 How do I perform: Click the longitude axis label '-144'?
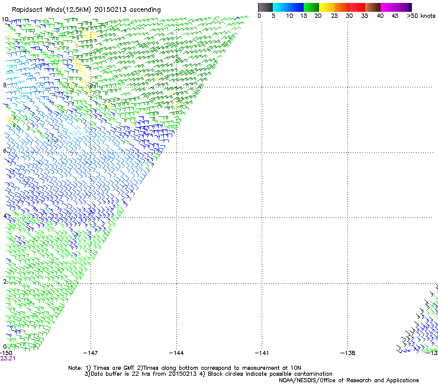coord(176,353)
